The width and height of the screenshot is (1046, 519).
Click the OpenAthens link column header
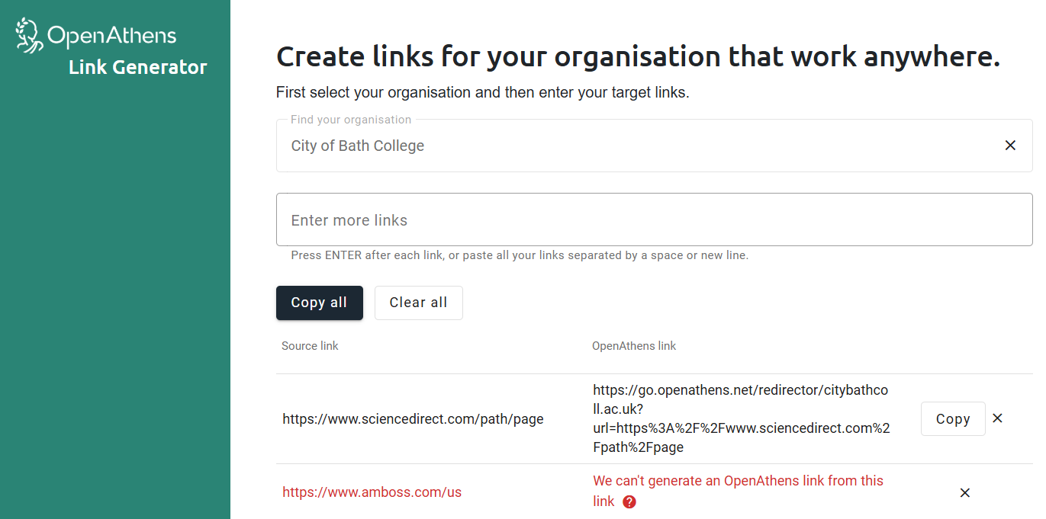coord(634,346)
